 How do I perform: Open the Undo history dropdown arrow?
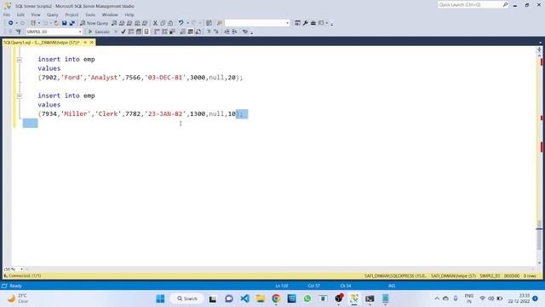click(x=187, y=23)
